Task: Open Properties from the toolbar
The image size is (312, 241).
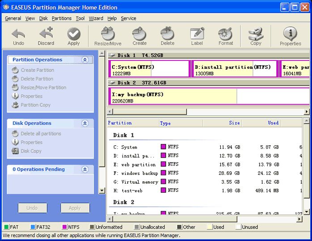Action: [x=290, y=34]
